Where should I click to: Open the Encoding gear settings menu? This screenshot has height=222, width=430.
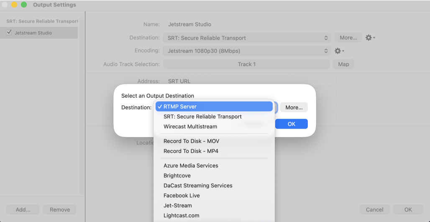click(x=339, y=51)
